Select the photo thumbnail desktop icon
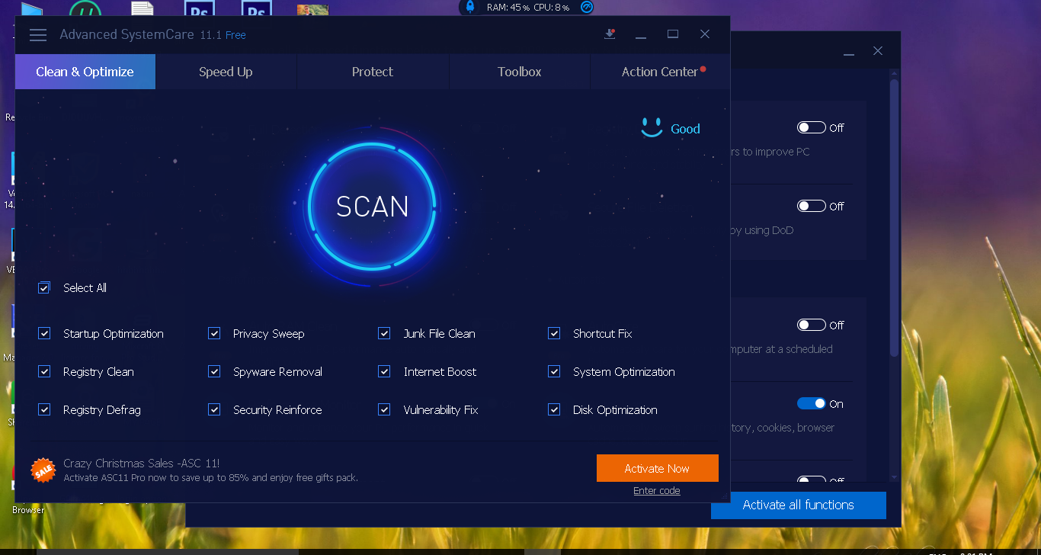Screen dimensions: 1041x555 312,10
